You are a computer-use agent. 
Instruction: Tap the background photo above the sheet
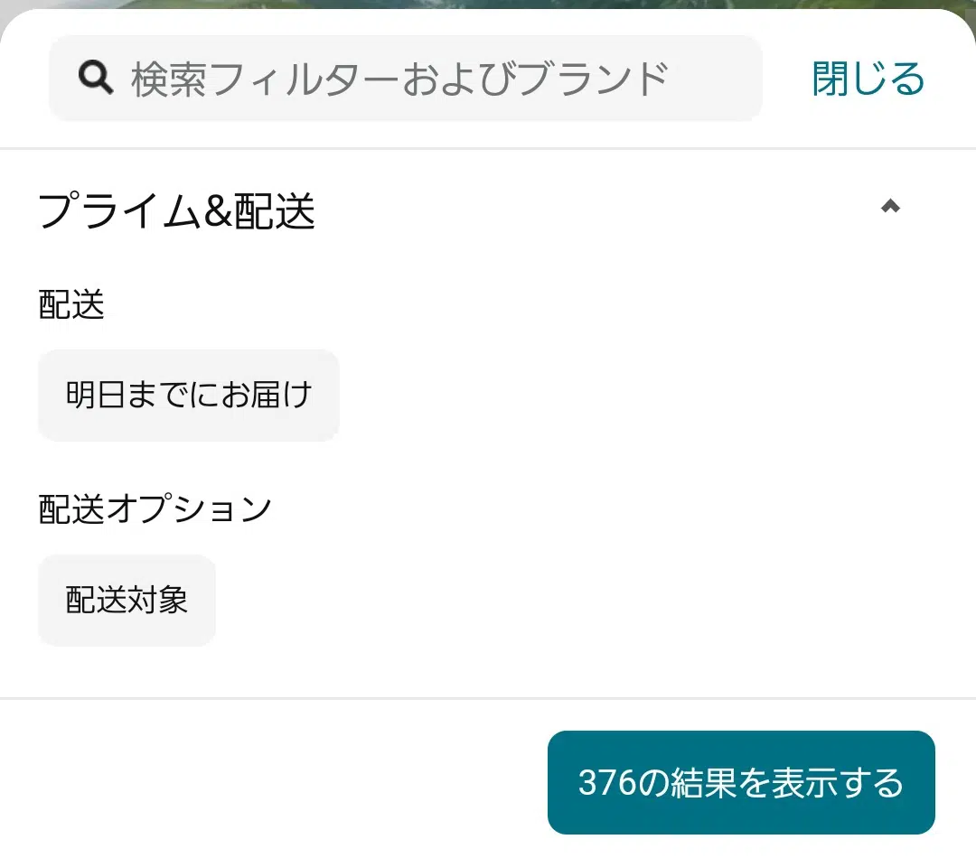pyautogui.click(x=488, y=5)
